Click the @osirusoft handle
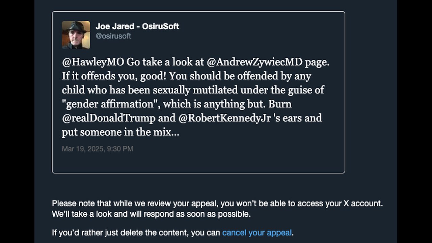Viewport: 432px width, 243px height. point(113,36)
